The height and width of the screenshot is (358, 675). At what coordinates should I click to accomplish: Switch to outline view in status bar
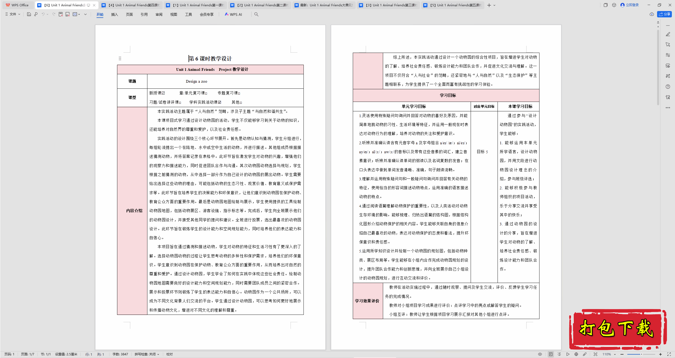(x=559, y=354)
